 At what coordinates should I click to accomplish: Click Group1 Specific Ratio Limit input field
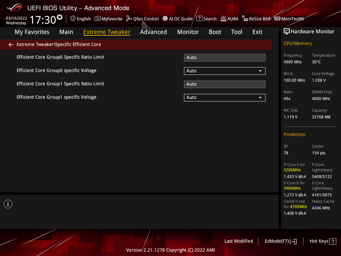(x=225, y=84)
